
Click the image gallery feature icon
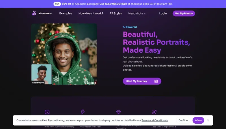pos(47,112)
